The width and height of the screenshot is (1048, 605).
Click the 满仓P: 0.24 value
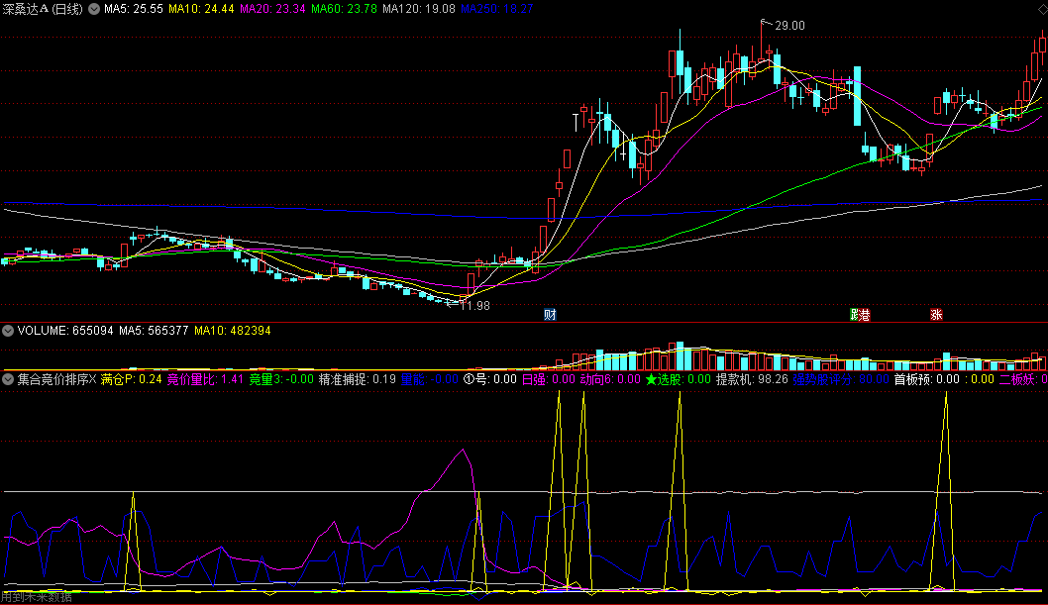132,379
